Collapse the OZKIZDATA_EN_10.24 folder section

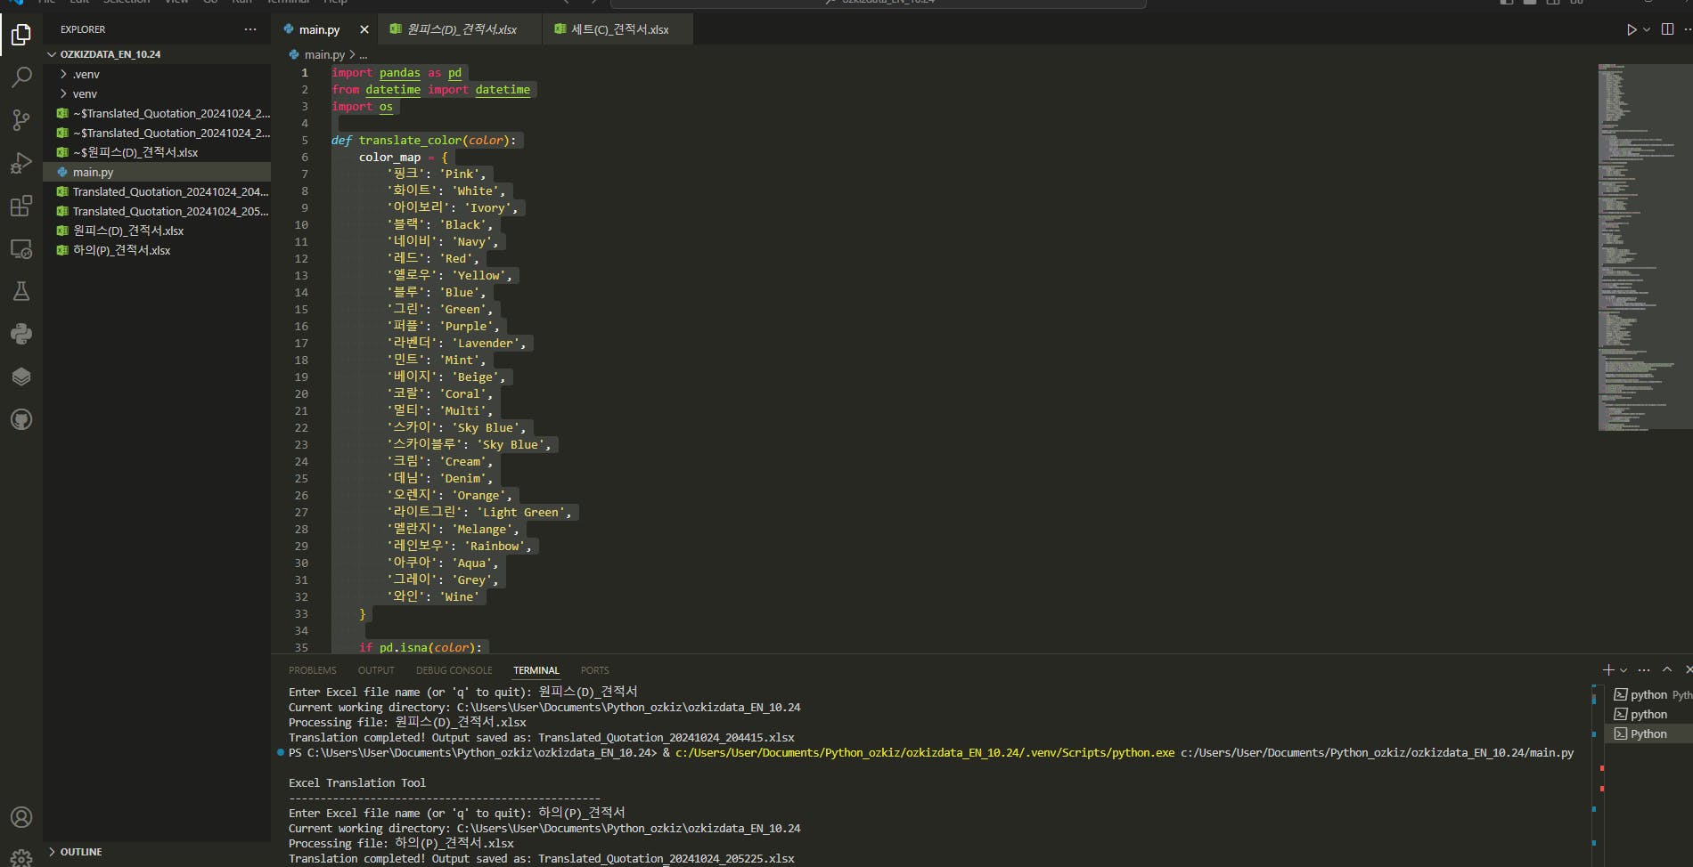(x=157, y=54)
